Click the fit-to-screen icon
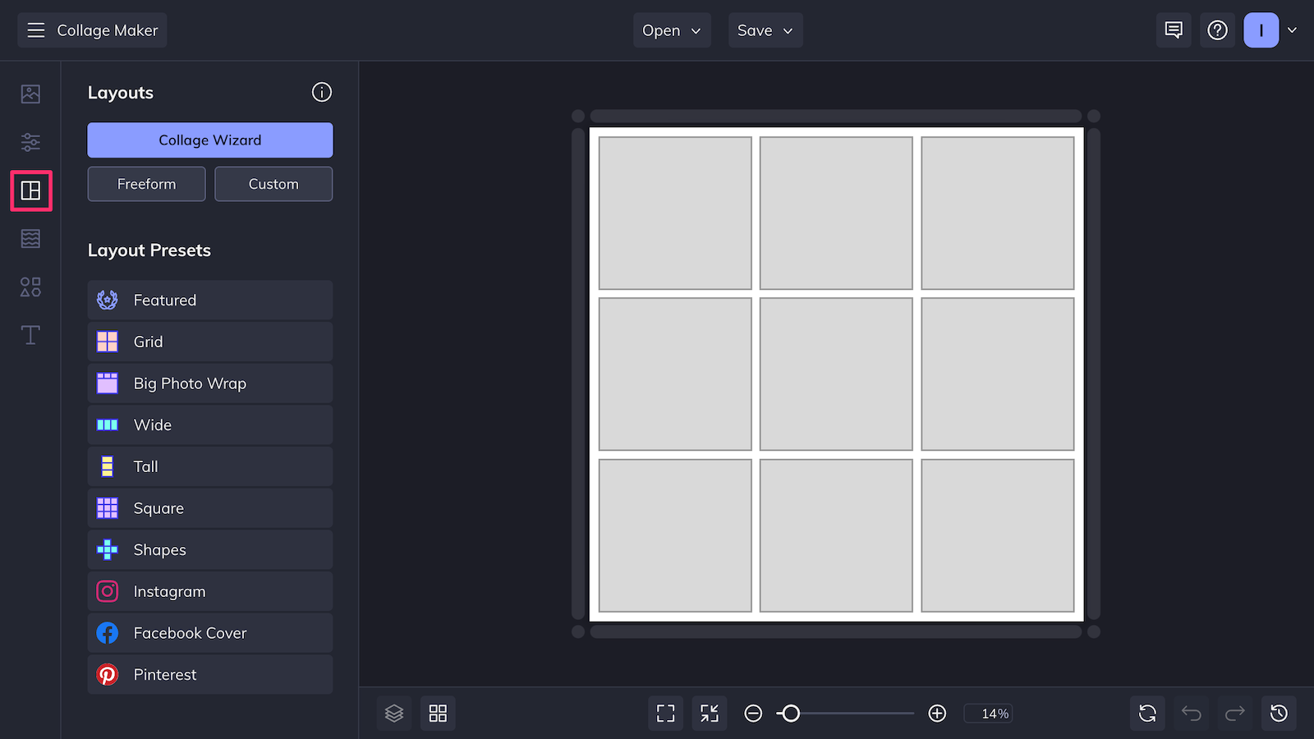The height and width of the screenshot is (739, 1314). click(665, 713)
